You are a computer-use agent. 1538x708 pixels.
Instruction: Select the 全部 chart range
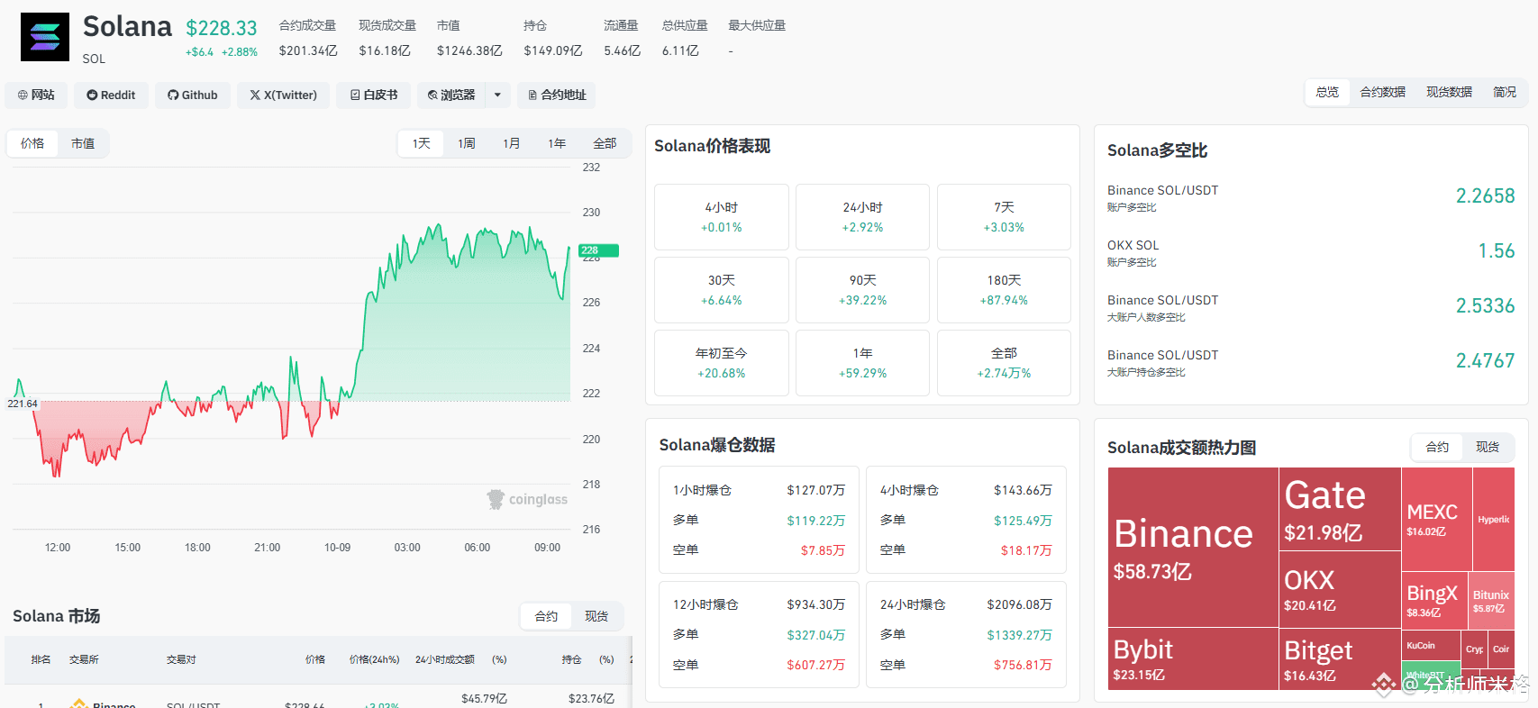tap(605, 143)
